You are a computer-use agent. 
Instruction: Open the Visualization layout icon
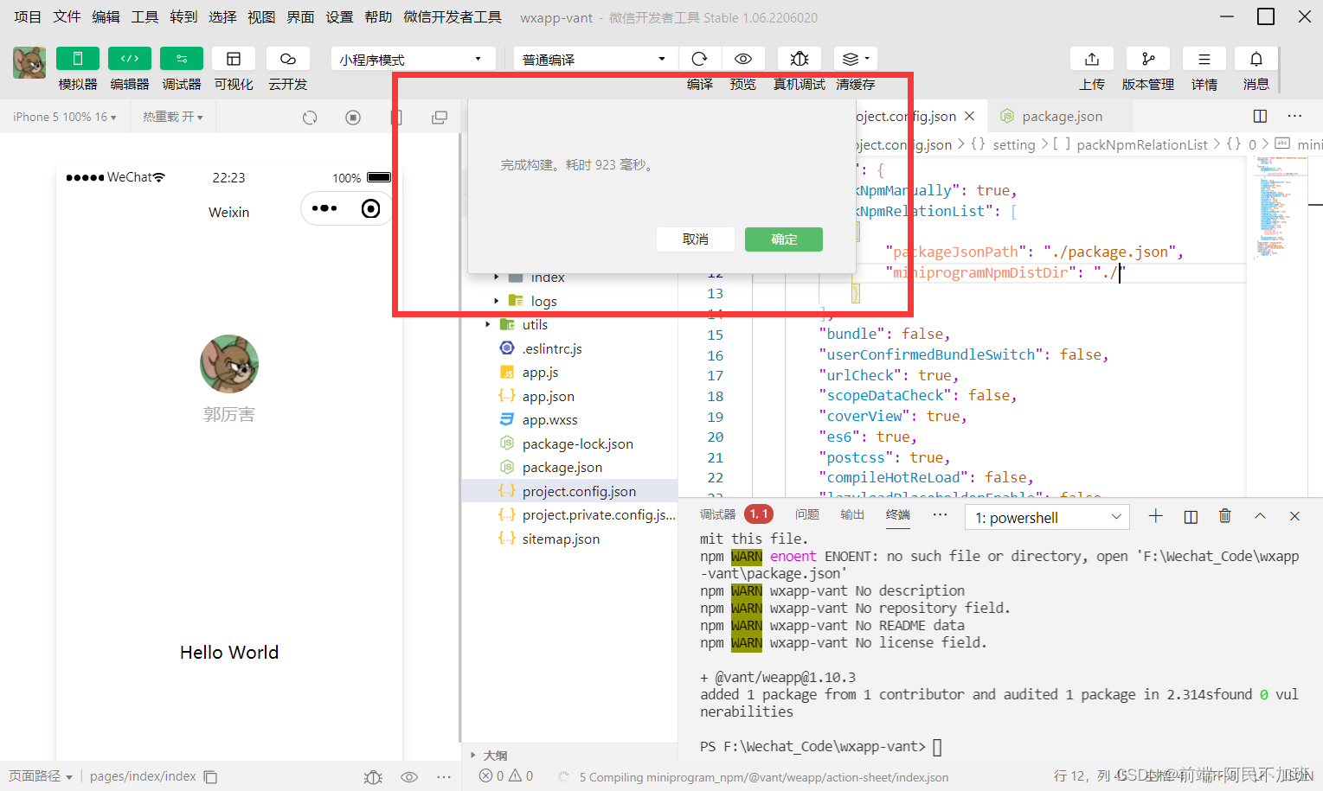pyautogui.click(x=234, y=58)
